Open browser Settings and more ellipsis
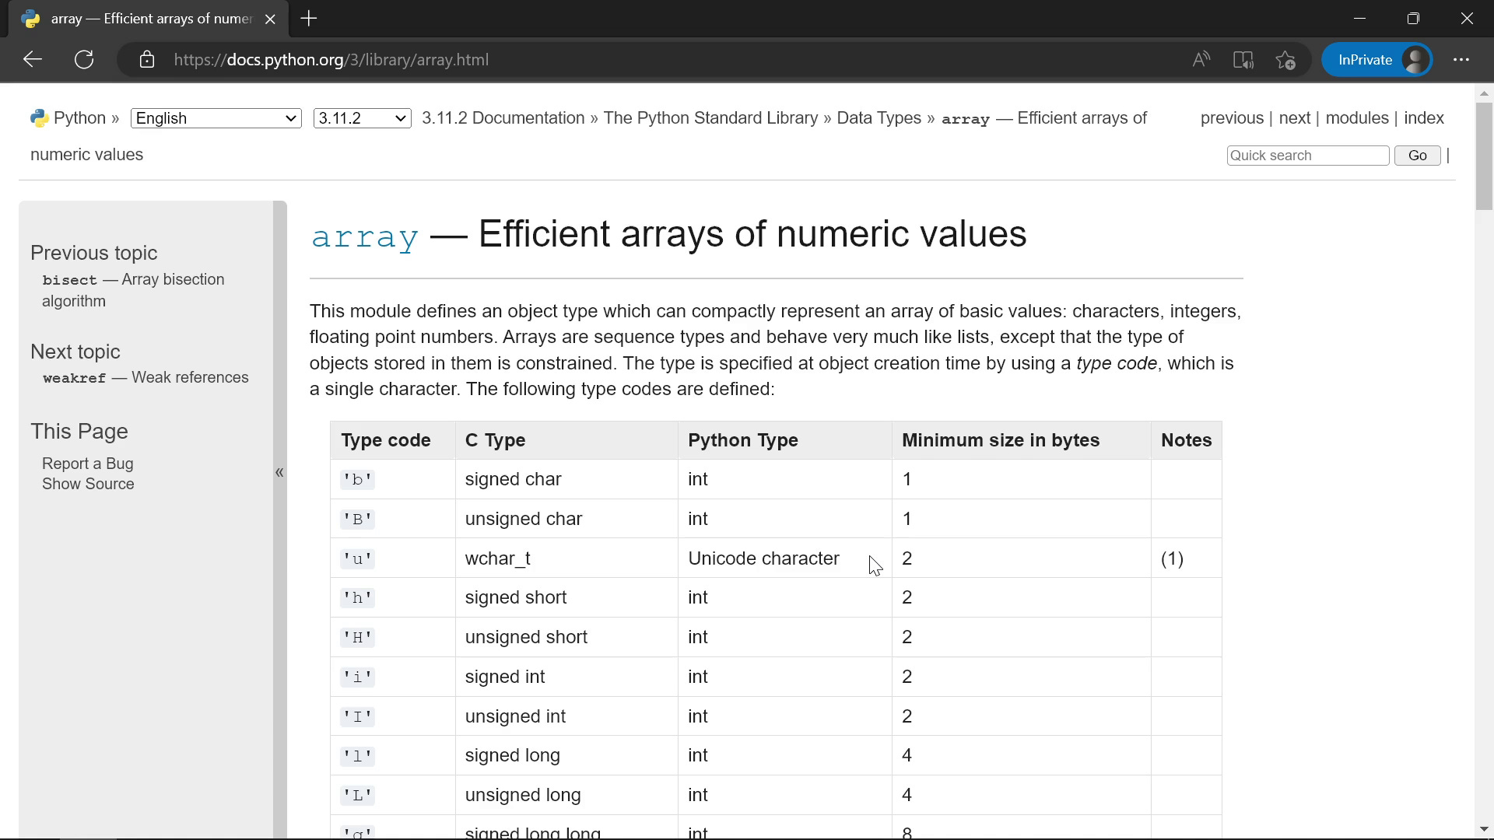 [1461, 60]
